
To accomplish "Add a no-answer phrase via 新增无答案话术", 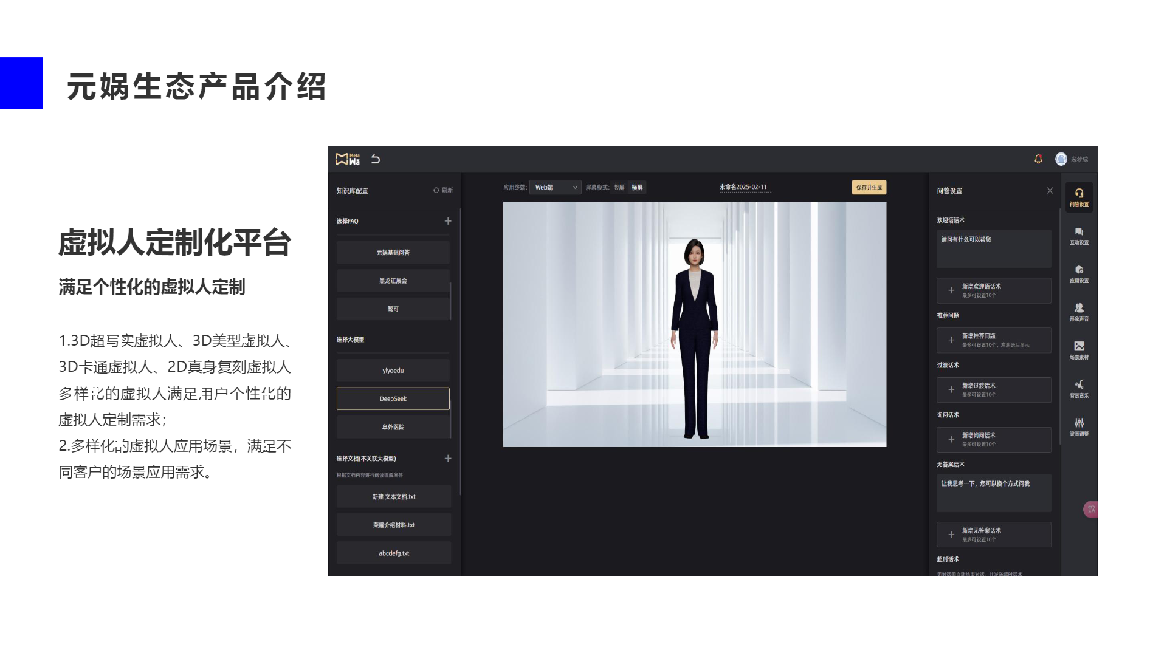I will [994, 535].
